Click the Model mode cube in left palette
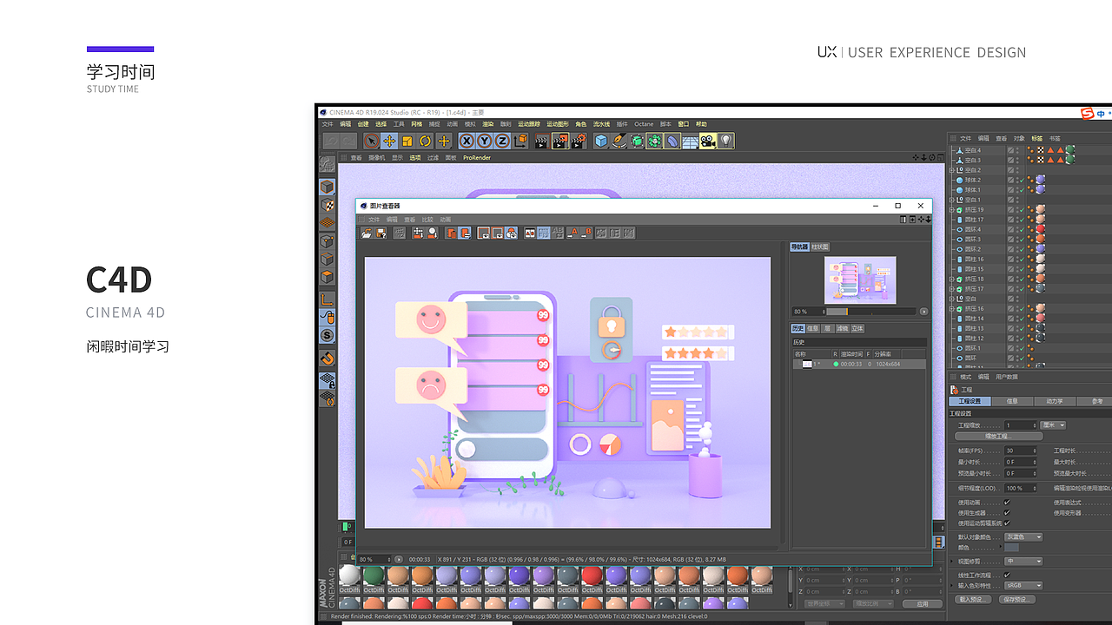 [327, 187]
